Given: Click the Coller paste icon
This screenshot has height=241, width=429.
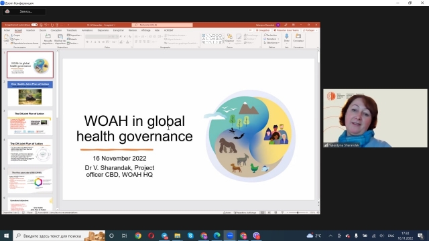Looking at the screenshot, I should point(6,38).
